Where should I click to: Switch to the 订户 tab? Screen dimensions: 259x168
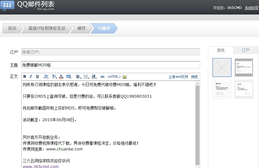[x=246, y=50]
